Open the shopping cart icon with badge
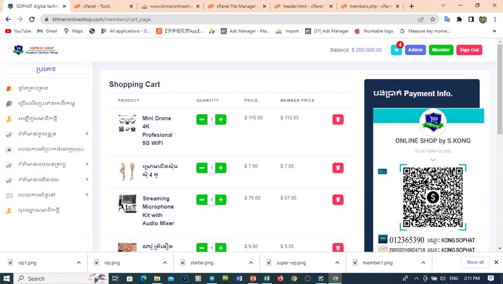Viewport: 503px width, 284px height. click(396, 50)
